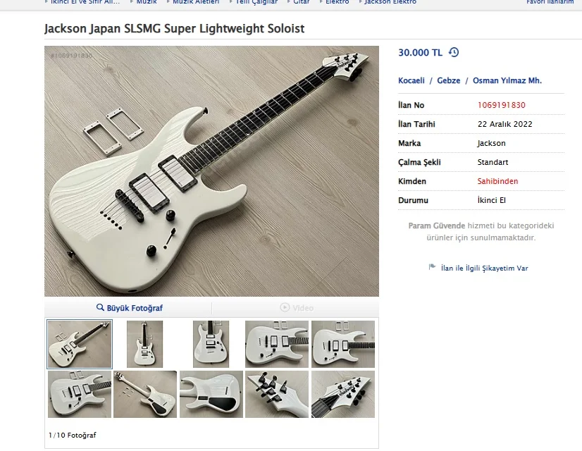Open the Jackson Elektro breadcrumb
Screen dimensions: 582x451
[x=390, y=2]
